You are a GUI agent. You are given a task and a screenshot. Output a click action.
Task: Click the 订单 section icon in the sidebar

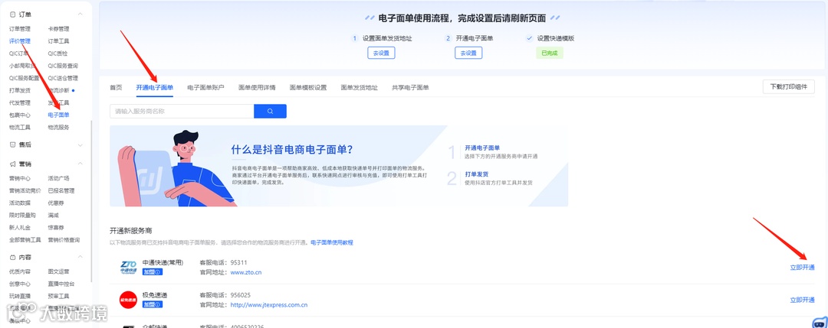click(x=13, y=15)
